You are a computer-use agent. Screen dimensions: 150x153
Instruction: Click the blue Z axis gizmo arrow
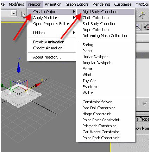point(19,67)
